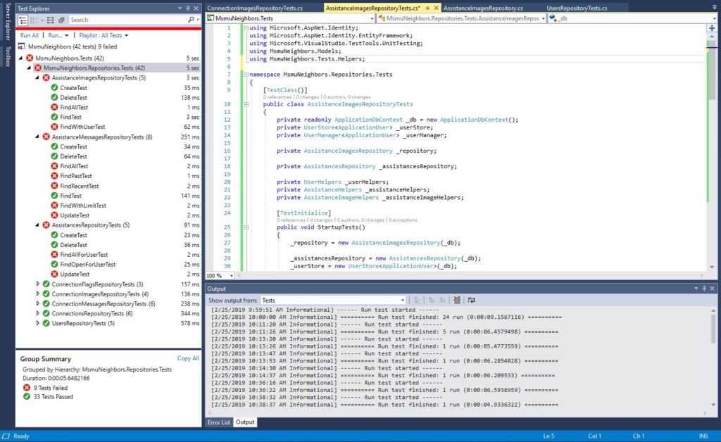Open the playlist icon in Test Explorer toolbar
The image size is (721, 442).
[x=61, y=20]
